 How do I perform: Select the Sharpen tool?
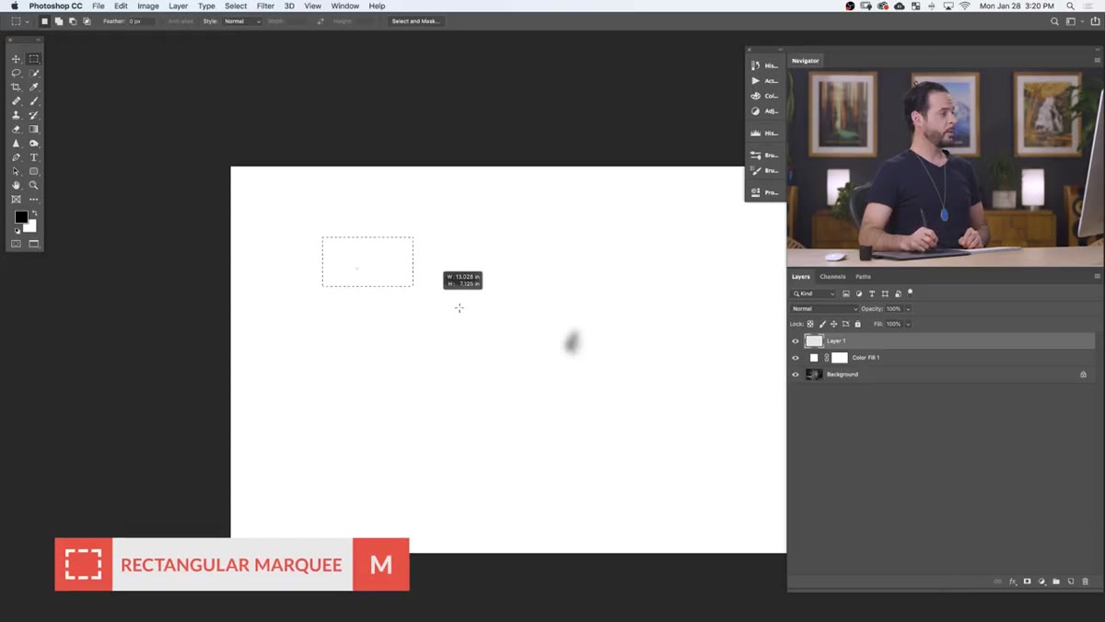click(x=16, y=144)
